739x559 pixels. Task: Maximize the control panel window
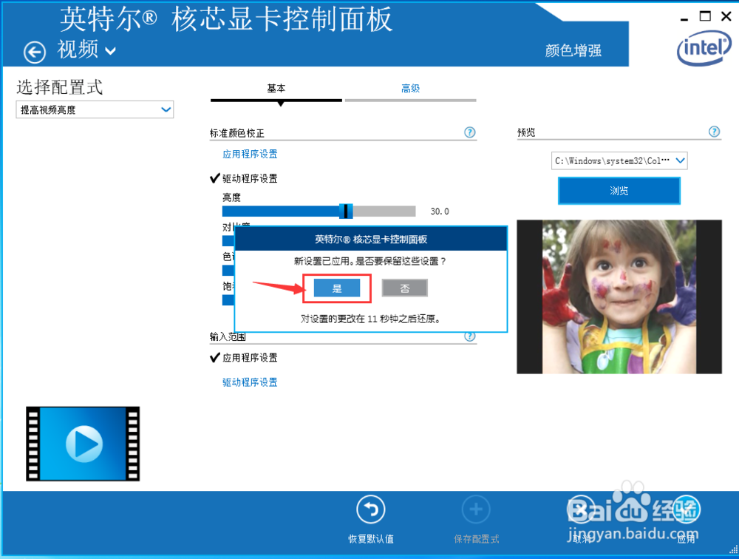click(705, 16)
